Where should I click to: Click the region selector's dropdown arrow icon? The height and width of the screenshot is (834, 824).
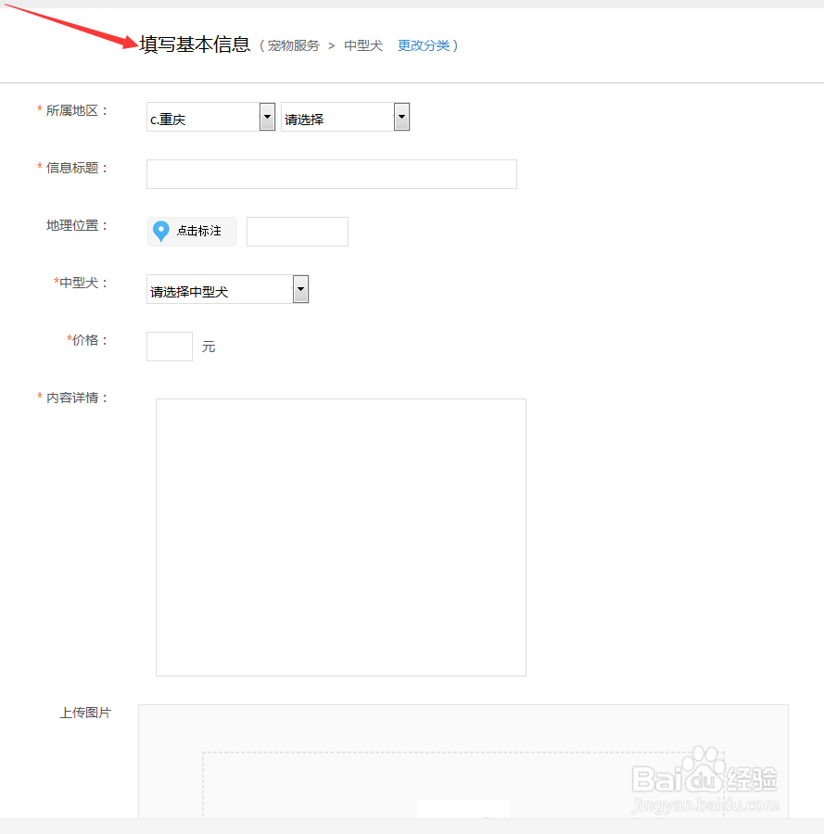coord(267,117)
